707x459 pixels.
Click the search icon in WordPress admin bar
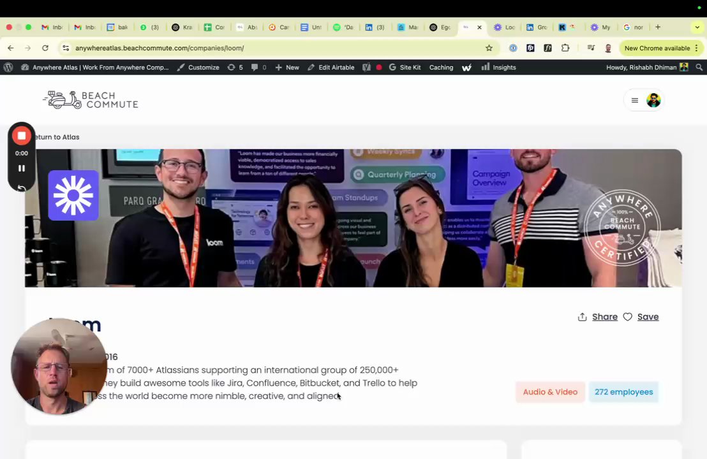pos(699,67)
